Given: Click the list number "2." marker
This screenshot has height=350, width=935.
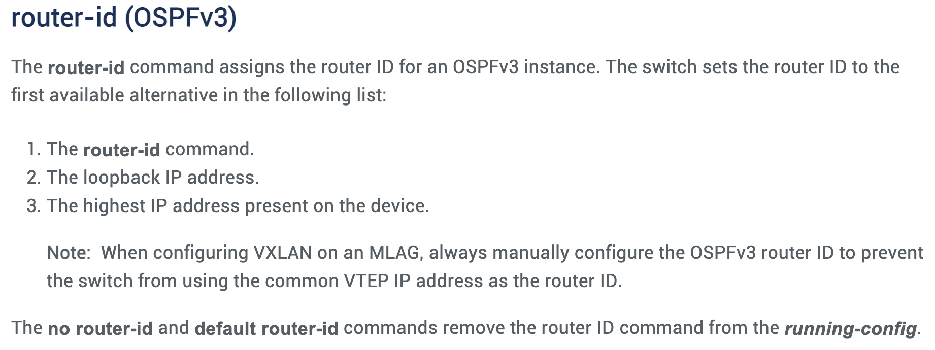Looking at the screenshot, I should point(34,178).
